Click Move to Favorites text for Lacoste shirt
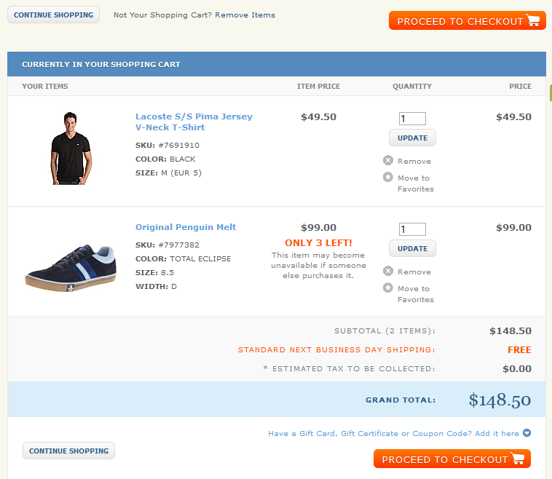The width and height of the screenshot is (552, 479). (x=416, y=183)
